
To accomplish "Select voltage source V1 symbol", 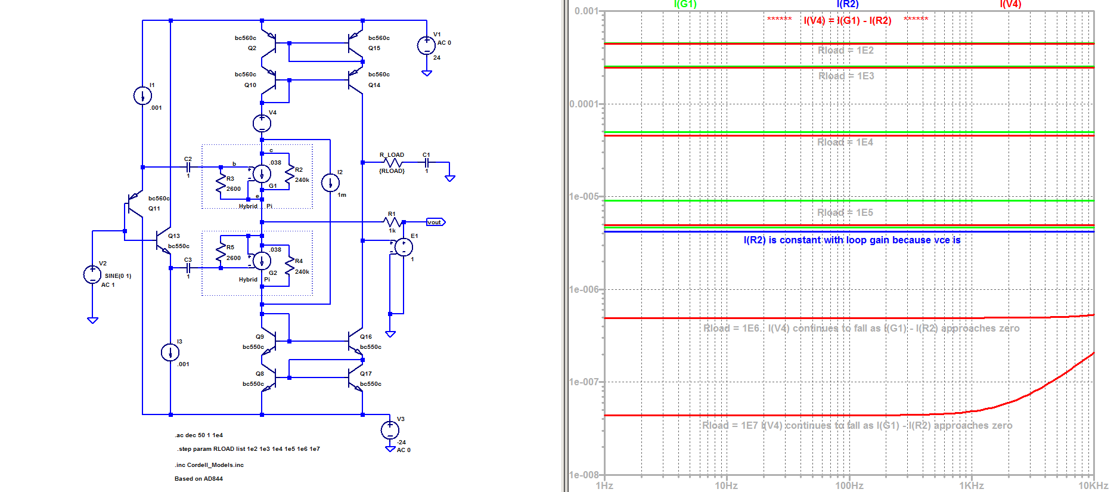I will pos(426,45).
